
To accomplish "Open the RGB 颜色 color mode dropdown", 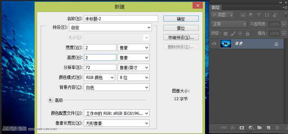I will pyautogui.click(x=99, y=77).
